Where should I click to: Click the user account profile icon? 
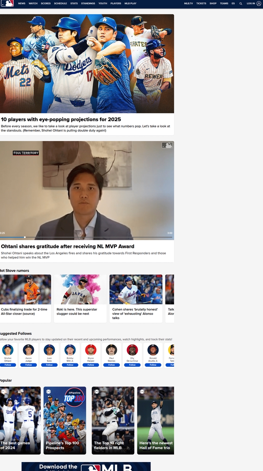click(x=259, y=3)
